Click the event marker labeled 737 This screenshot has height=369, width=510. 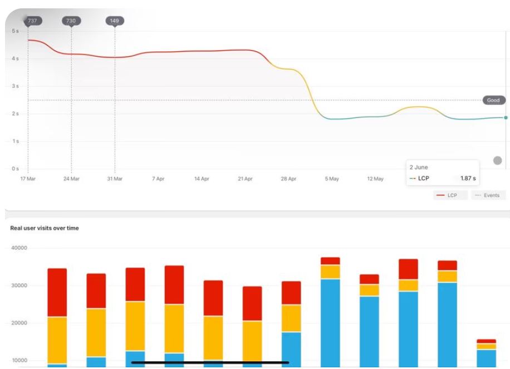(x=32, y=21)
